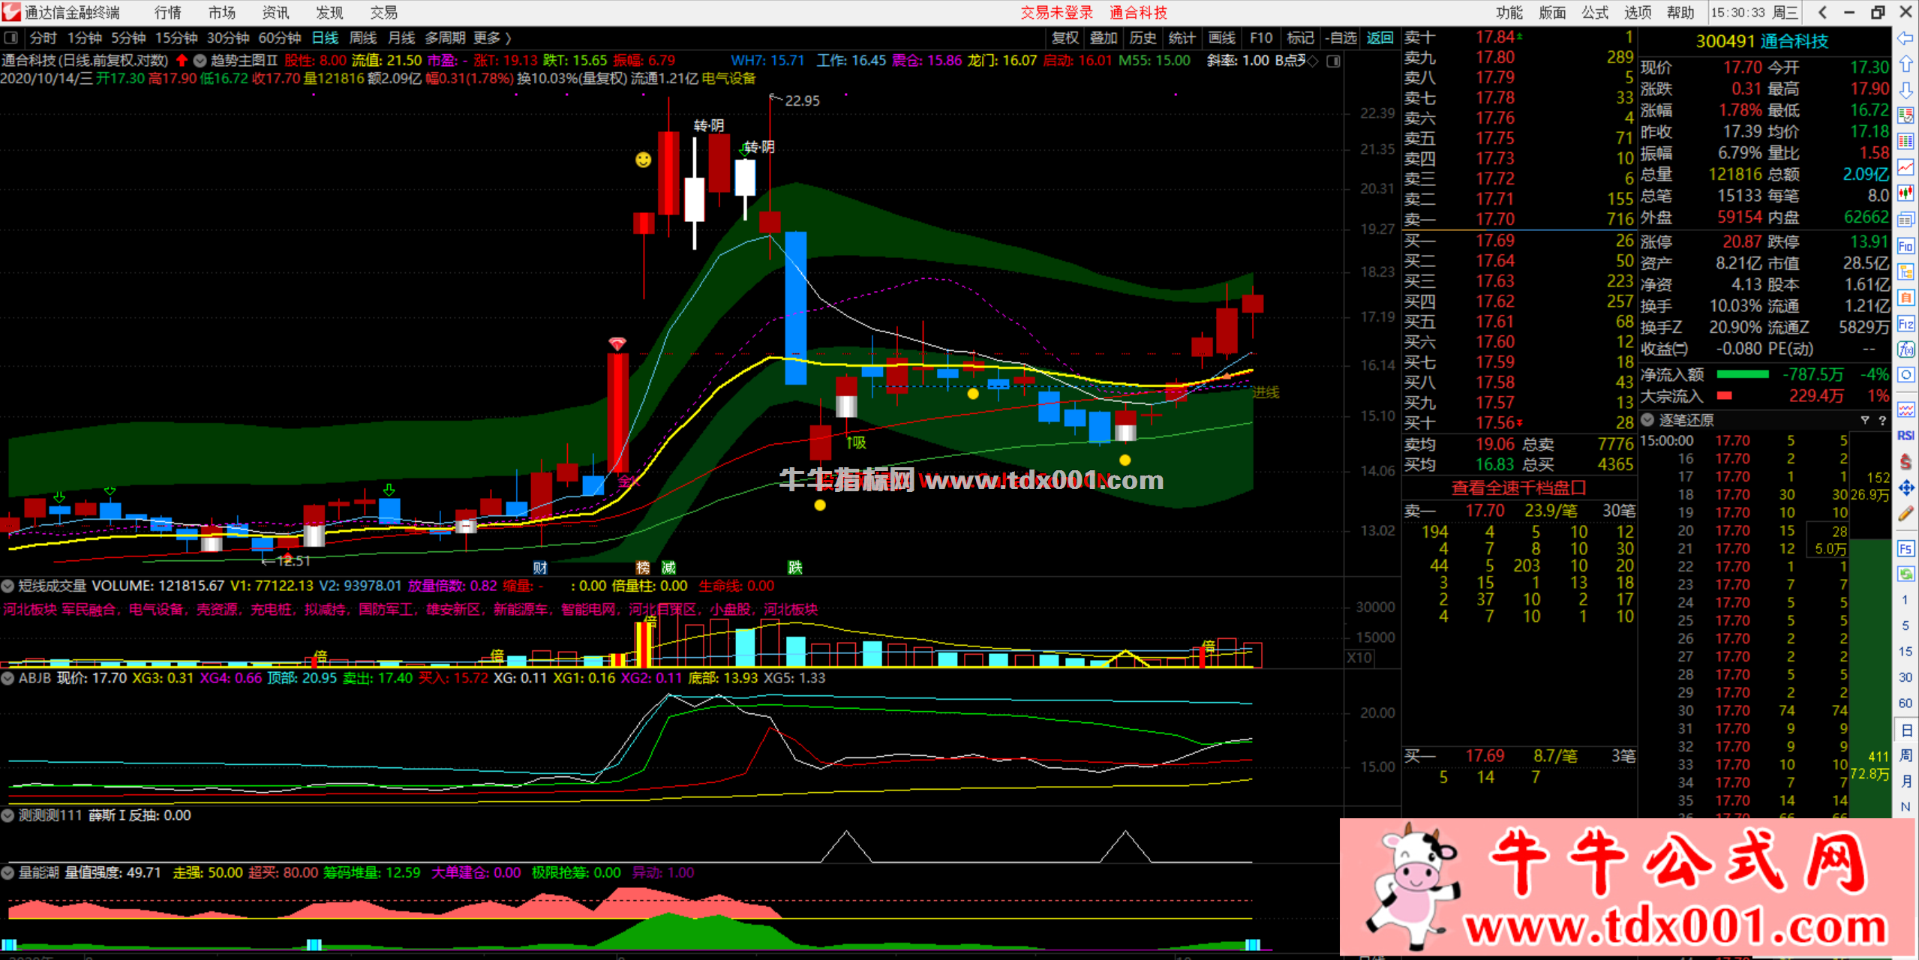Toggle the left panel layout button
This screenshot has width=1919, height=960.
pos(11,37)
